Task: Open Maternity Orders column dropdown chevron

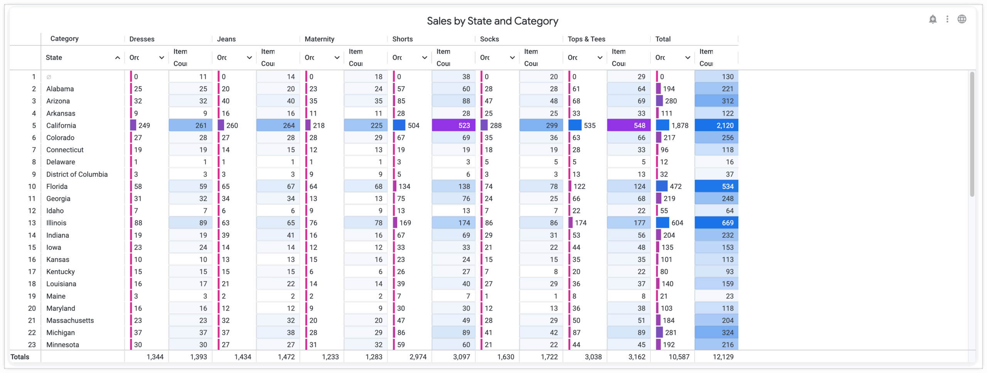Action: pyautogui.click(x=337, y=58)
